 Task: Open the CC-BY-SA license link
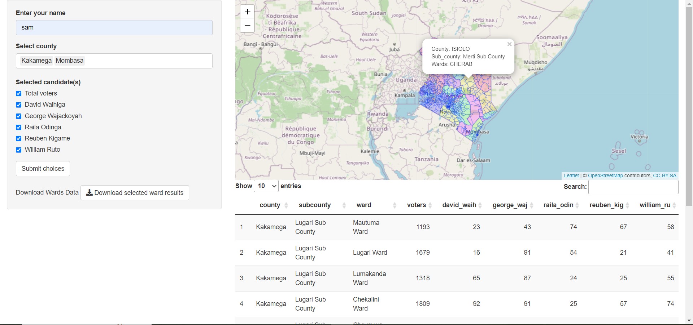(x=664, y=175)
